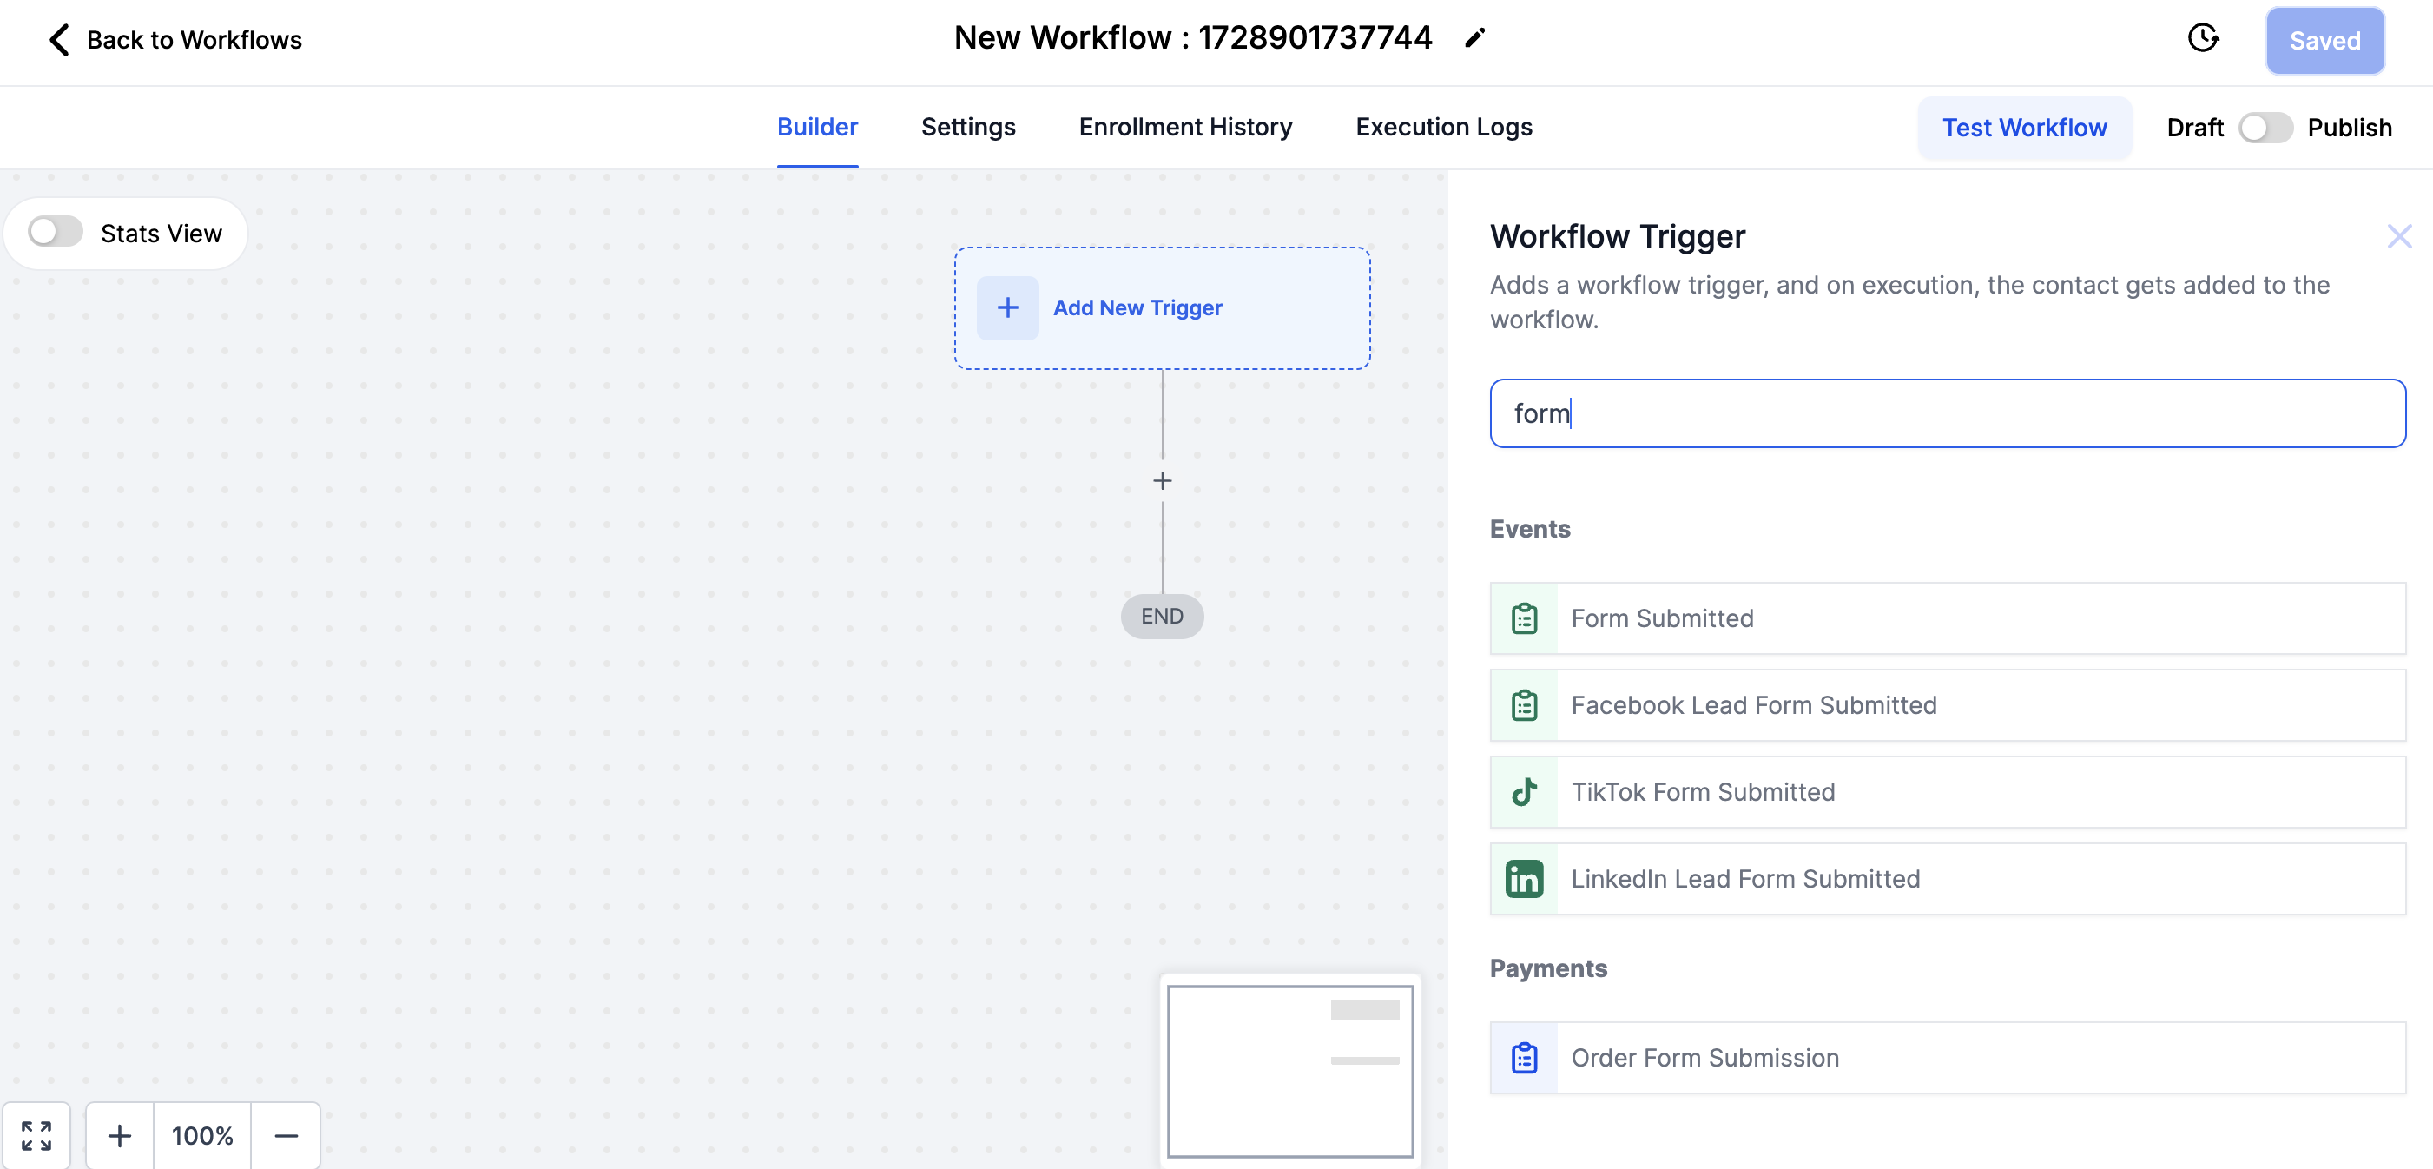Select the TikTok Form Submitted trigger
Viewport: 2433px width, 1169px height.
tap(1947, 792)
